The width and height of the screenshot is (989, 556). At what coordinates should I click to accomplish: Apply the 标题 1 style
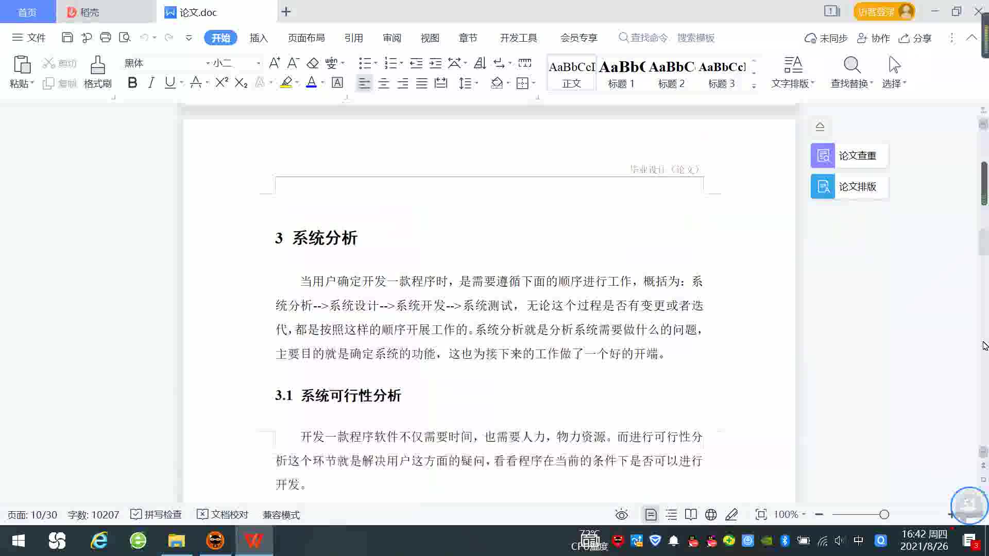point(621,74)
